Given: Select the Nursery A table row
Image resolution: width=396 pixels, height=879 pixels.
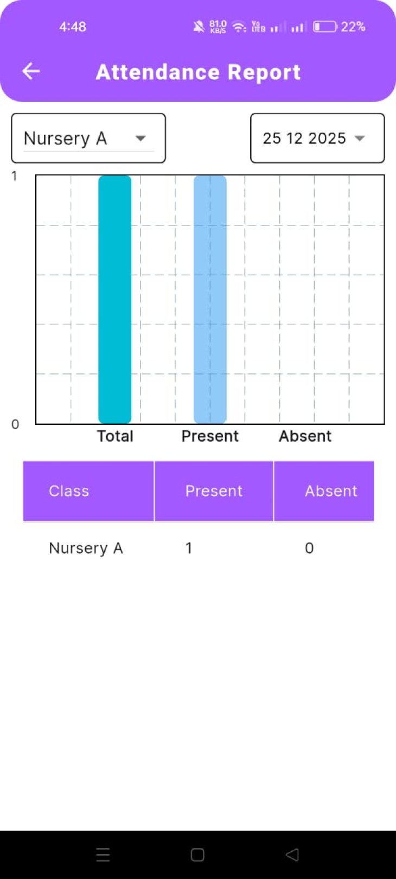Looking at the screenshot, I should pyautogui.click(x=86, y=548).
